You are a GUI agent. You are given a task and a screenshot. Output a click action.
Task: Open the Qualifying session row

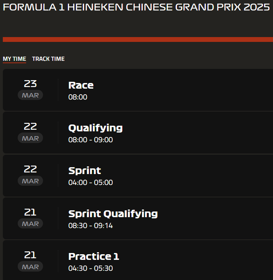click(138, 133)
